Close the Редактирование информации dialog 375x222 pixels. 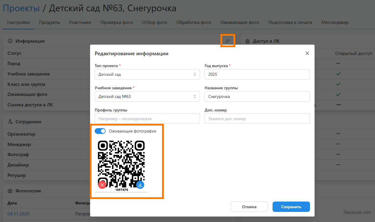[307, 53]
